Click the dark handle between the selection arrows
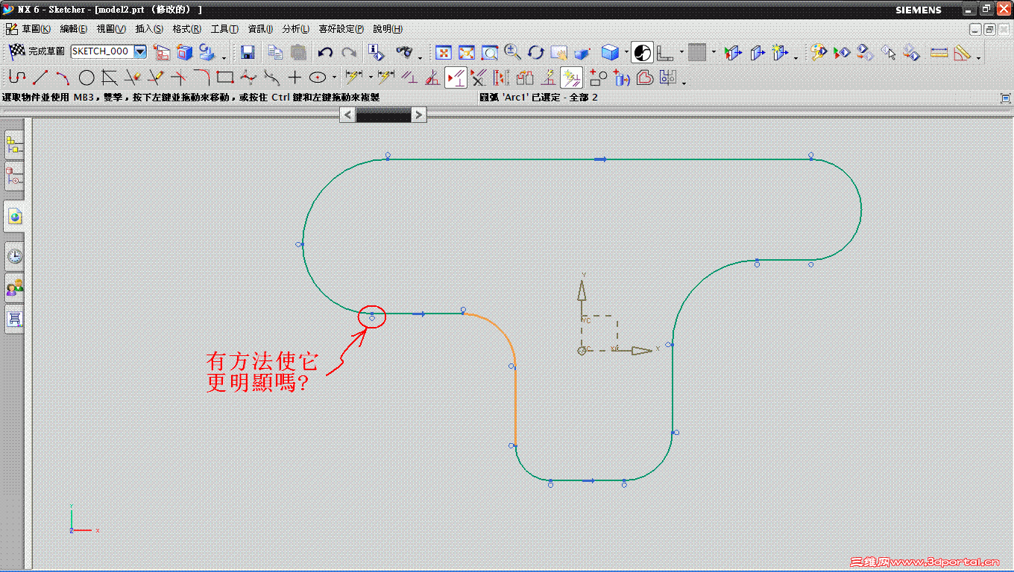This screenshot has width=1014, height=572. [x=383, y=115]
